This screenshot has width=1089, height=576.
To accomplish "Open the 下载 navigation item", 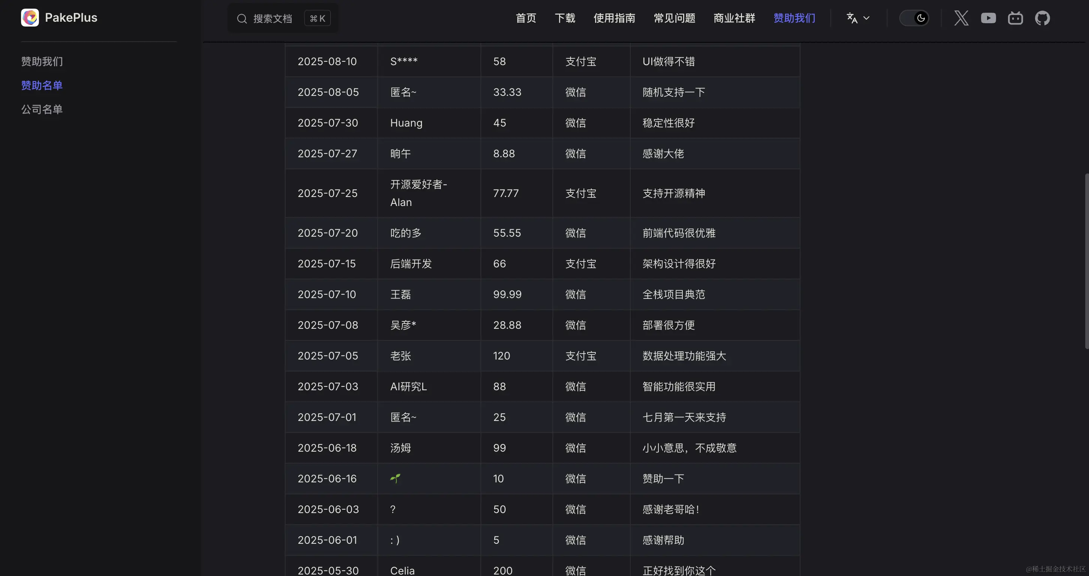I will pos(565,18).
